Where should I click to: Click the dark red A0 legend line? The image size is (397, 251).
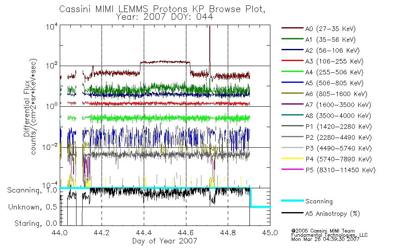292,28
